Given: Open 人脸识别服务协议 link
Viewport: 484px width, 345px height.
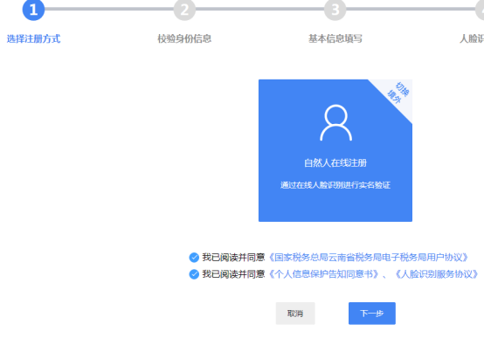Looking at the screenshot, I should click(x=437, y=274).
